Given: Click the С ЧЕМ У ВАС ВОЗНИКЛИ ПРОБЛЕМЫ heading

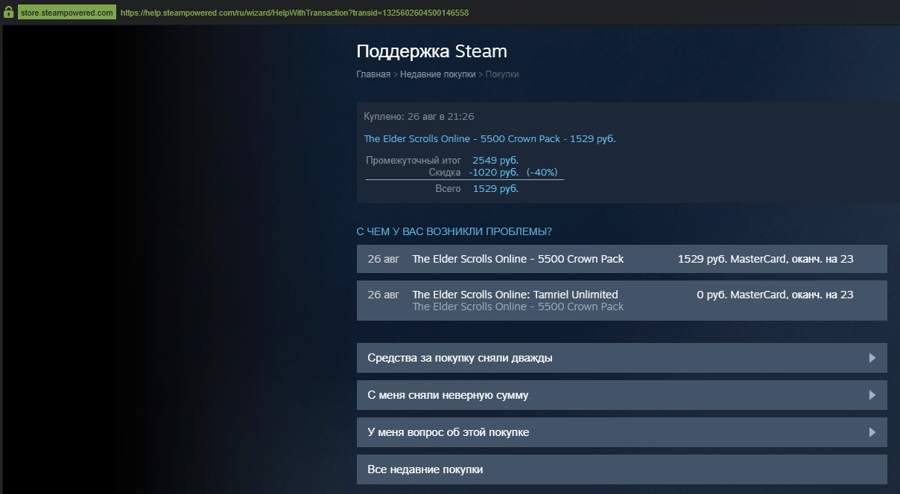Looking at the screenshot, I should pos(454,231).
